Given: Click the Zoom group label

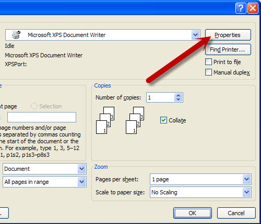Looking at the screenshot, I should coord(101,167).
